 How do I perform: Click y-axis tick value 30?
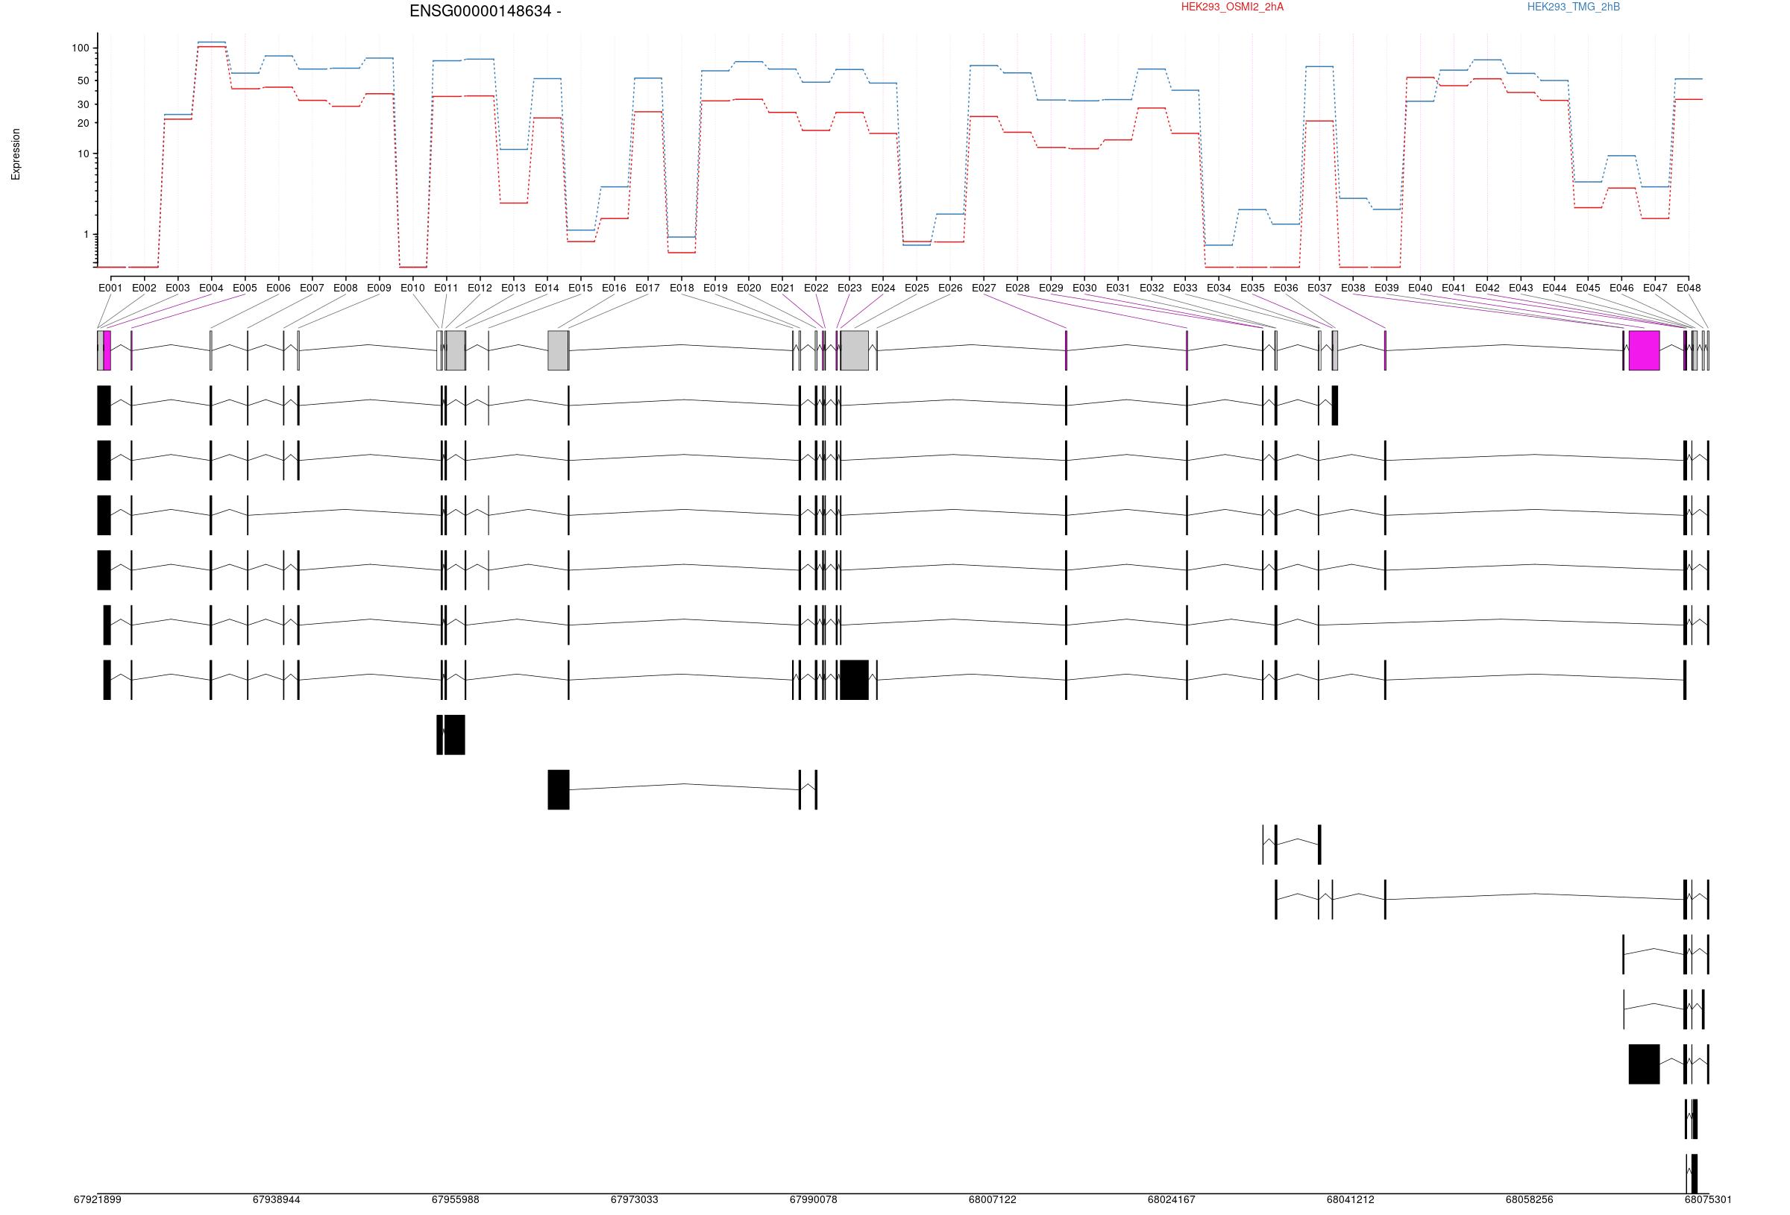click(84, 104)
